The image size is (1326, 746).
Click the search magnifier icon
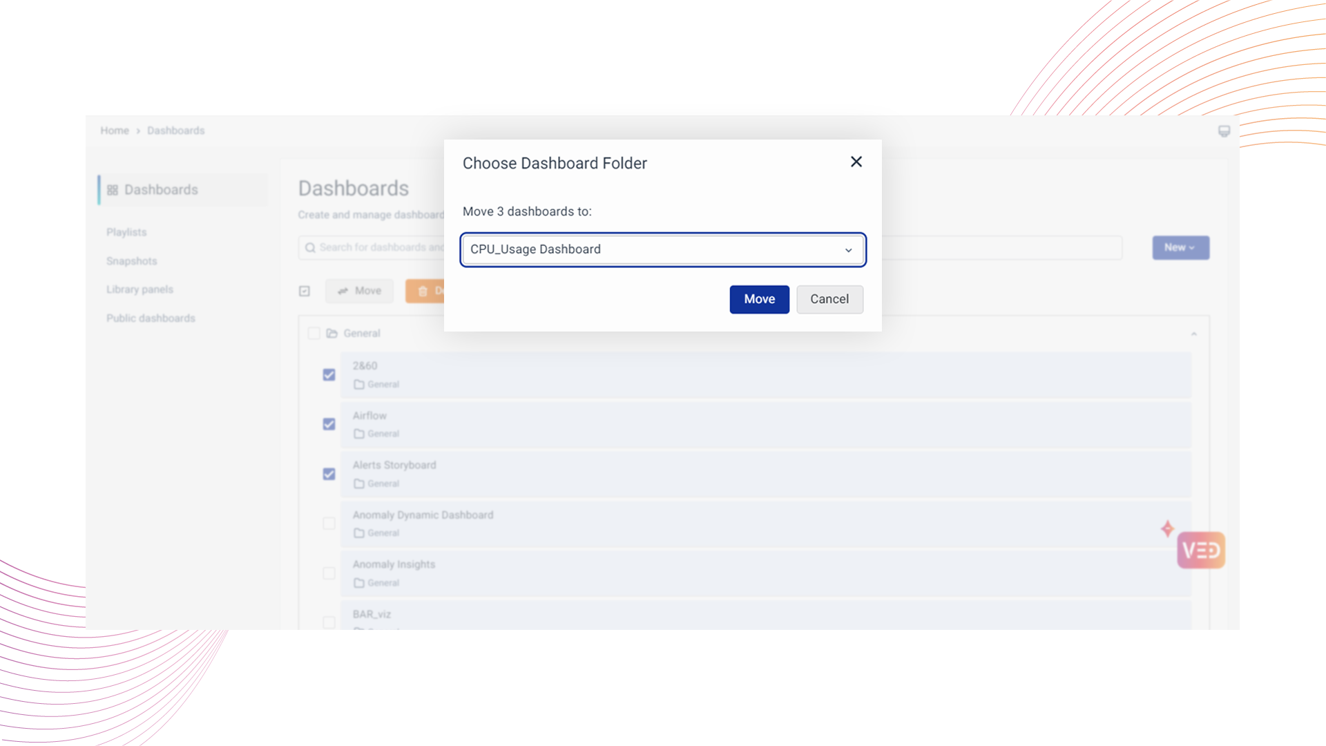tap(310, 248)
